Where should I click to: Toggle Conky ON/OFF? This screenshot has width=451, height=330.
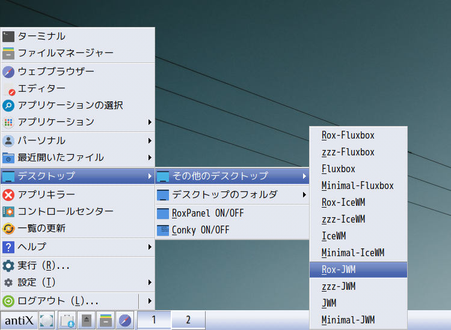(x=232, y=230)
